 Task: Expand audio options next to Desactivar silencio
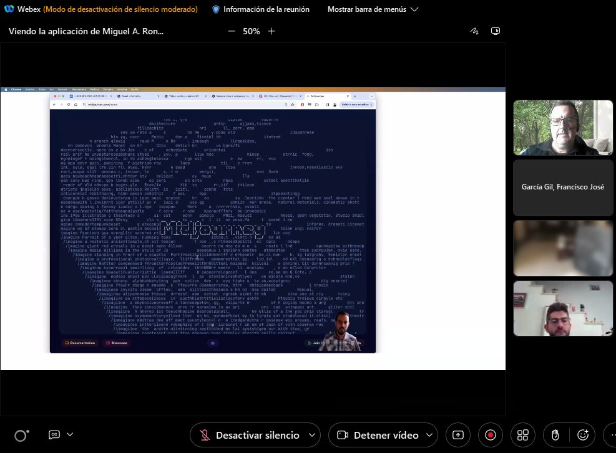coord(312,435)
